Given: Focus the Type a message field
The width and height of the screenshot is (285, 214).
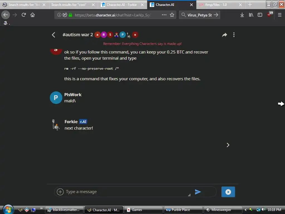Looking at the screenshot, I should [x=127, y=192].
